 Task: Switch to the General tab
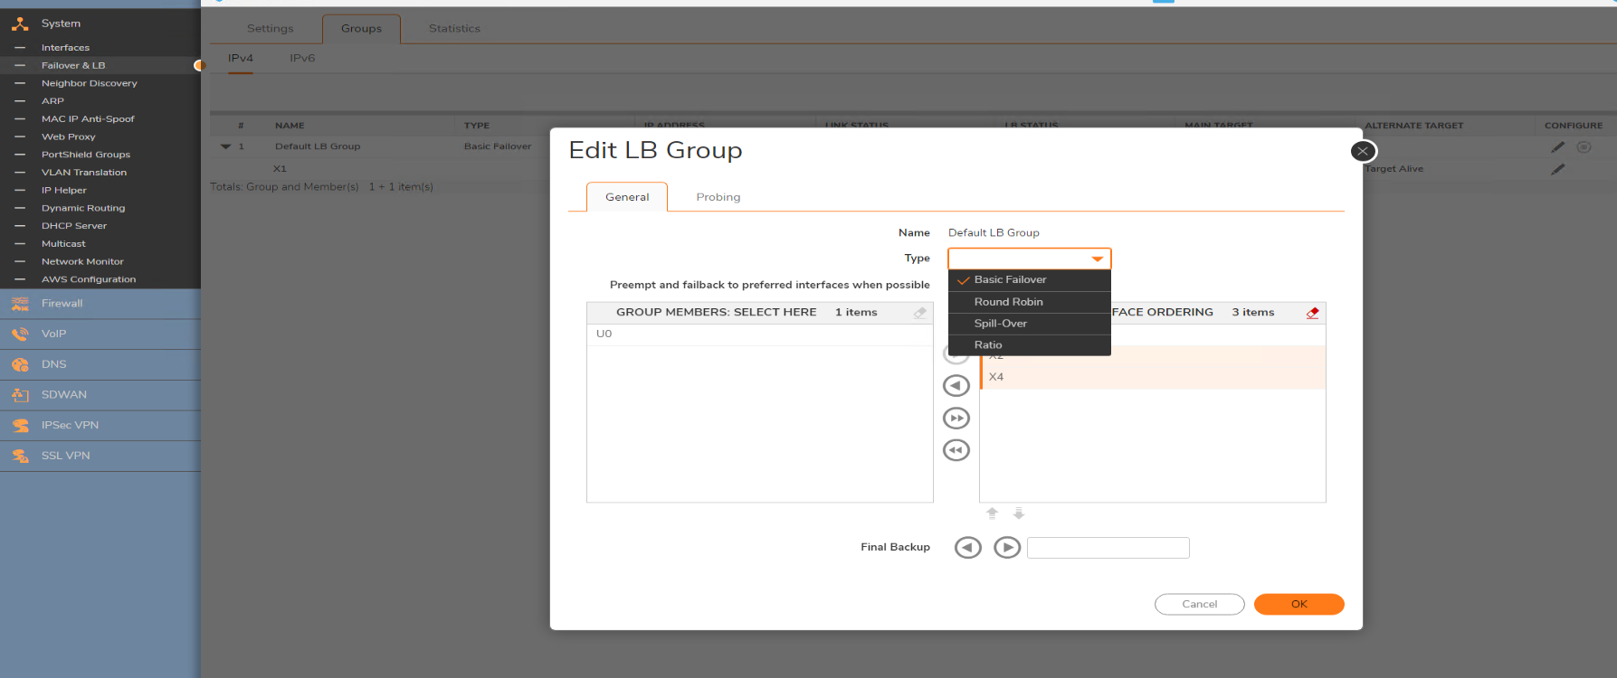click(x=627, y=197)
